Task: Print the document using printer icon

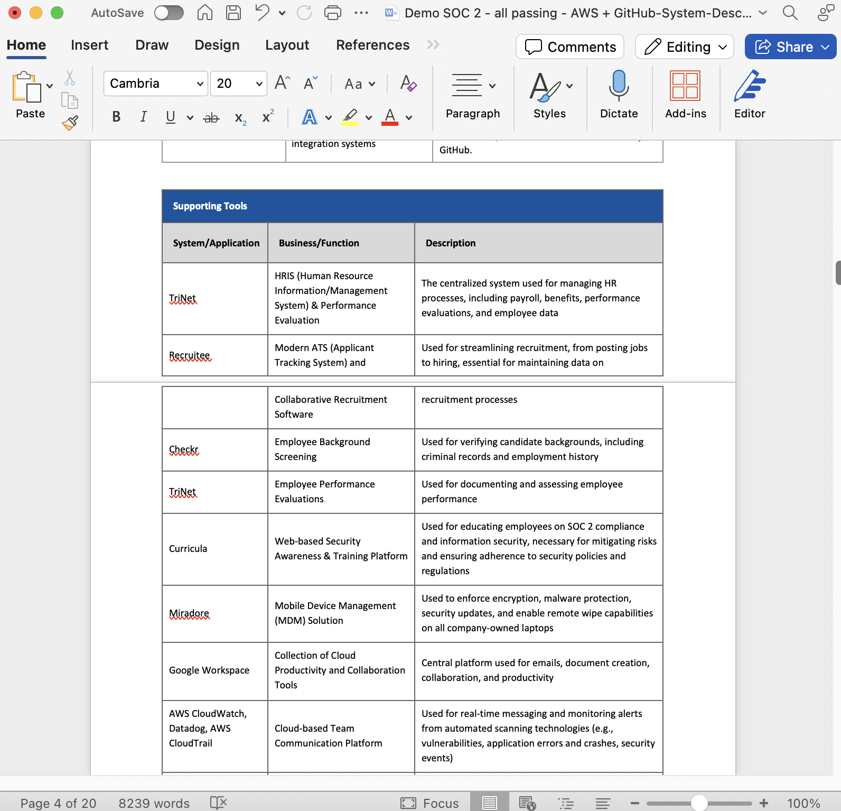Action: [332, 12]
